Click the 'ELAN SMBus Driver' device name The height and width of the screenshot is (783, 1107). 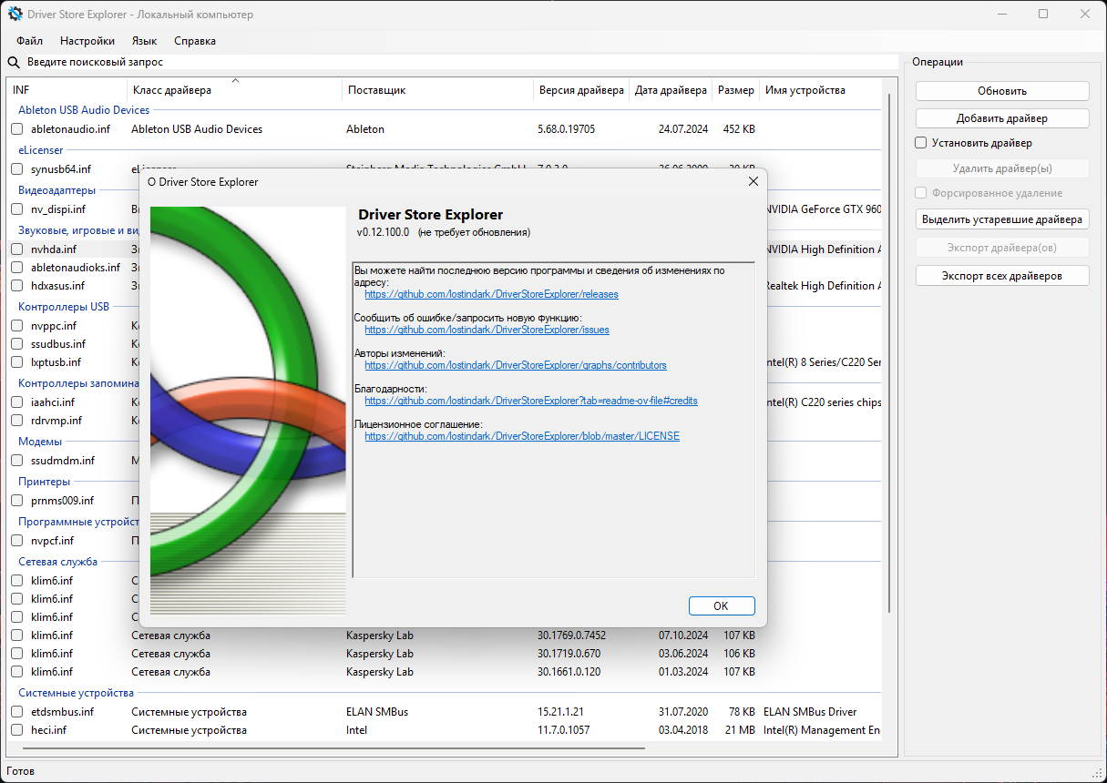point(810,712)
